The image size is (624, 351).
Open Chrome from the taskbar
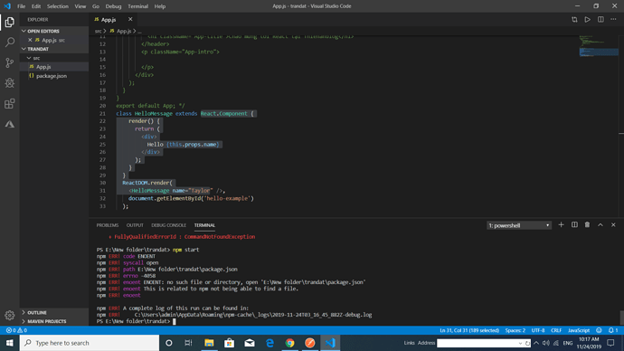tap(289, 343)
